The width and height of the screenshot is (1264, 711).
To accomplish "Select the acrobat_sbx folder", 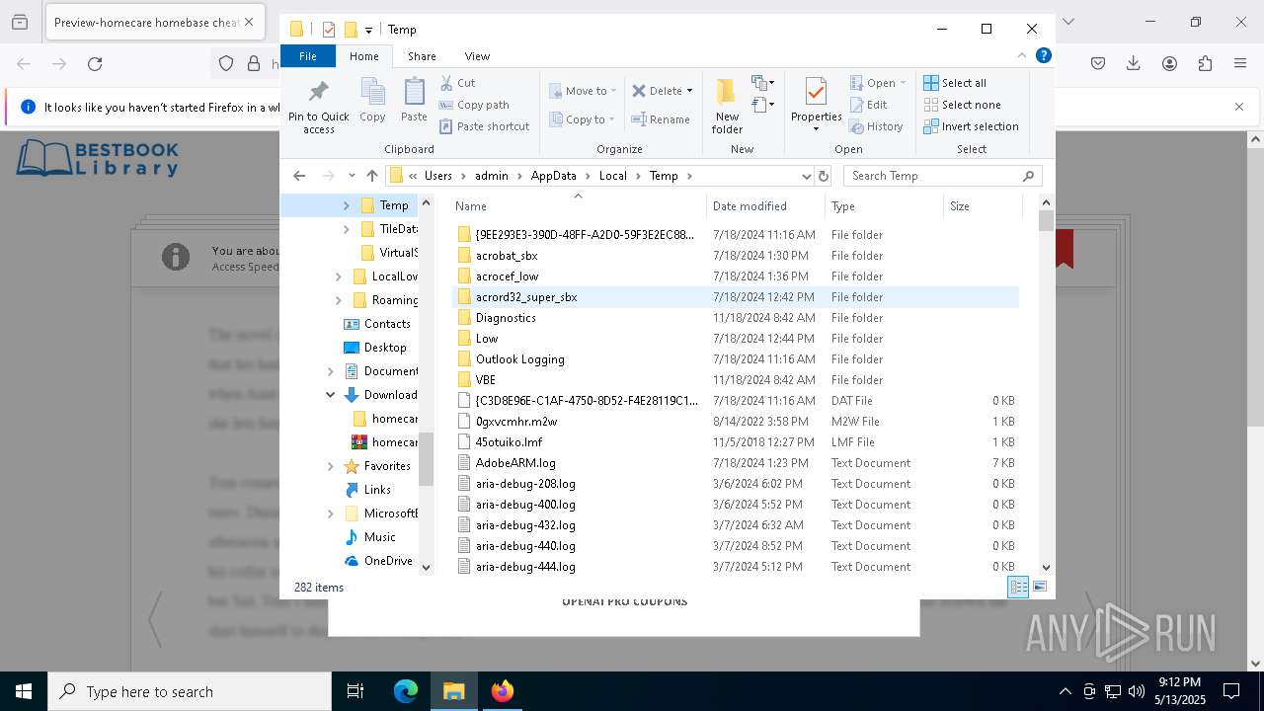I will 735,256.
